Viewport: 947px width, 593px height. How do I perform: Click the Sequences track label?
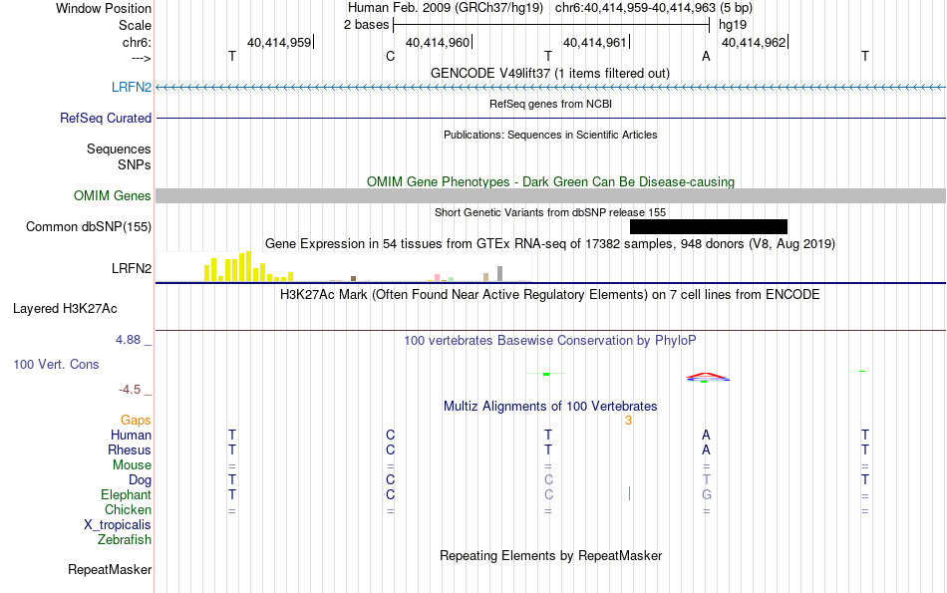tap(119, 148)
